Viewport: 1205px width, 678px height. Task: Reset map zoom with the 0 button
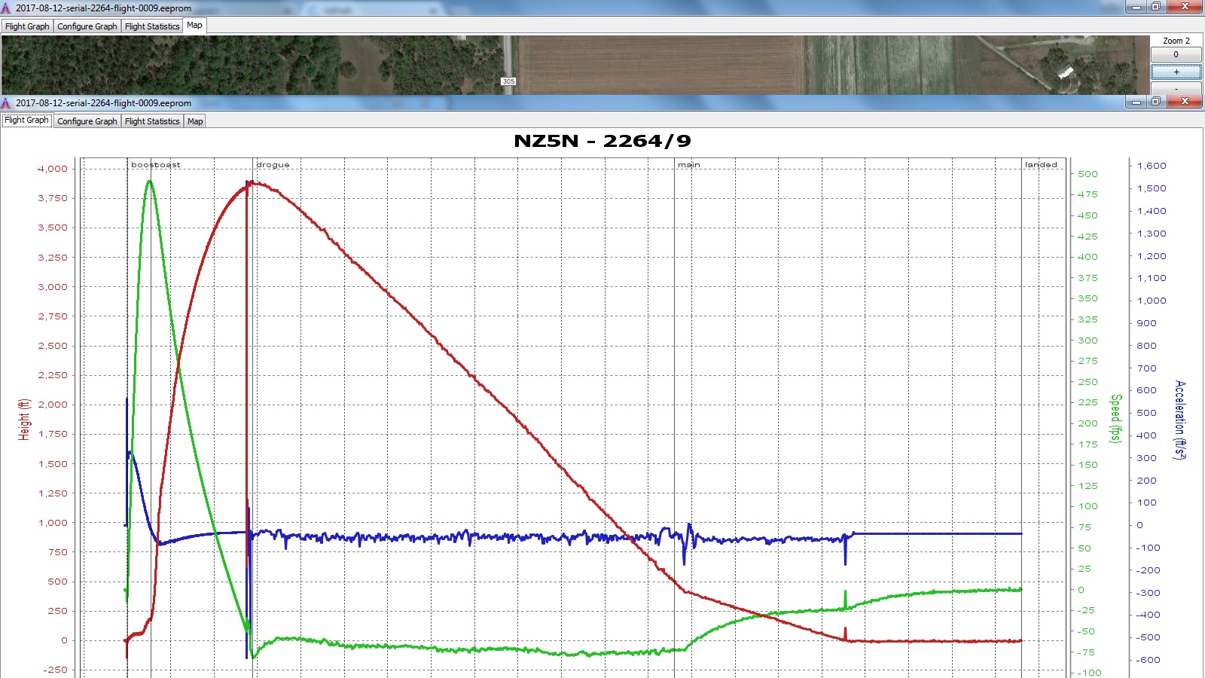1176,54
